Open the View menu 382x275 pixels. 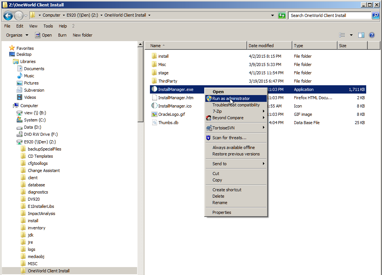[x=33, y=26]
